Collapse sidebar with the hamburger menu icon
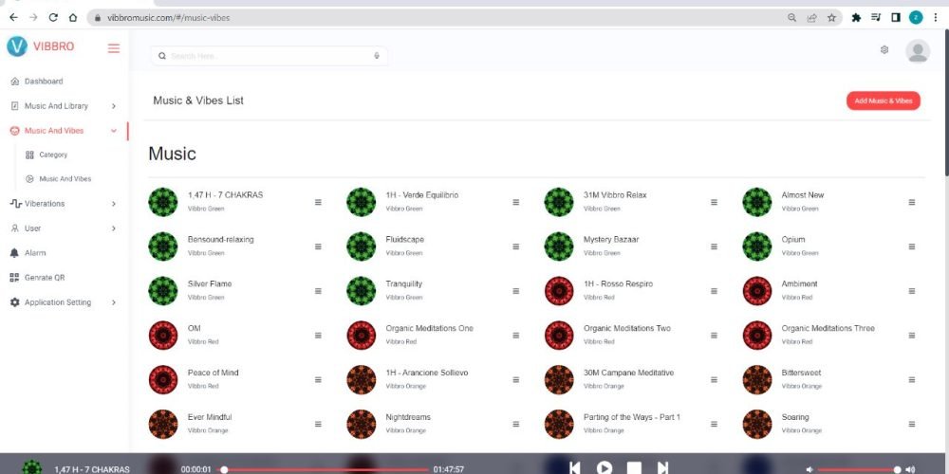 114,47
